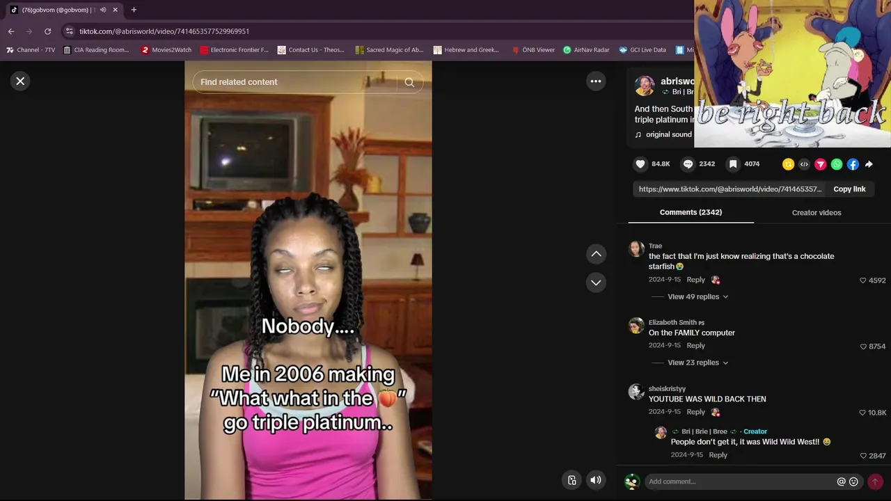Open Contact Us - Theos bookmark

point(310,50)
